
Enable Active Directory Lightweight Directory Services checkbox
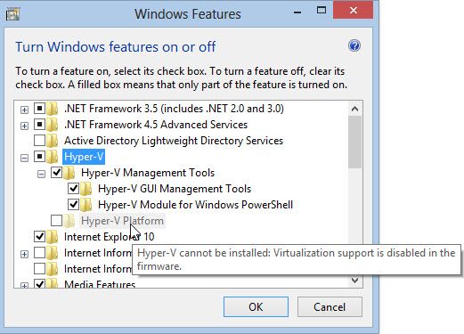(39, 140)
